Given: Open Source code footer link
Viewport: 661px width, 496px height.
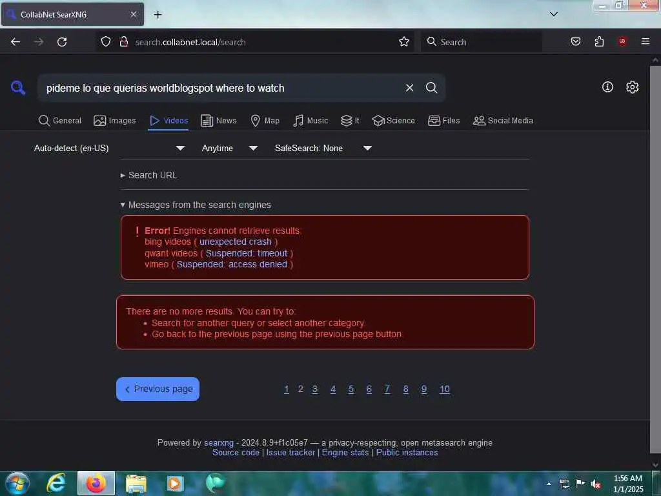Looking at the screenshot, I should [x=236, y=453].
